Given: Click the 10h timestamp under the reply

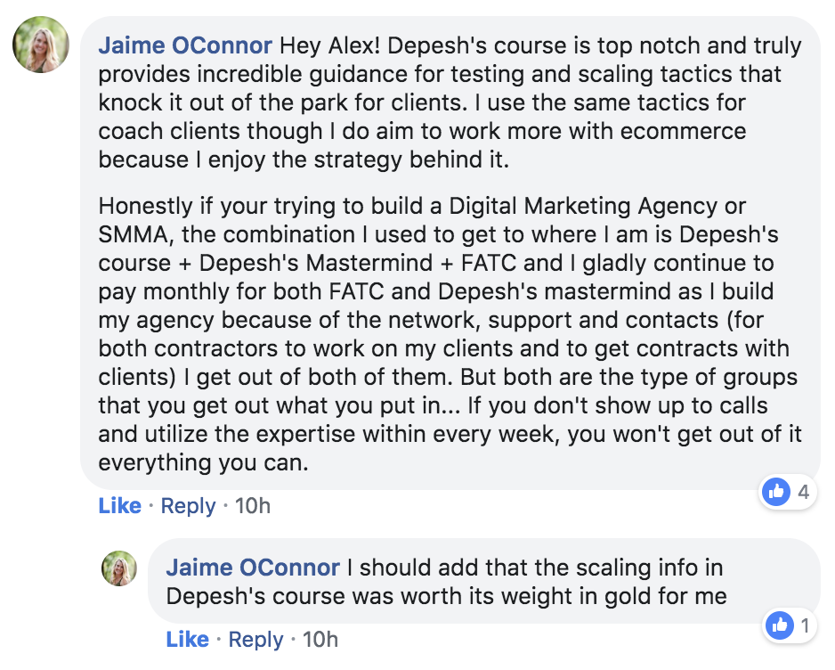Looking at the screenshot, I should 320,640.
